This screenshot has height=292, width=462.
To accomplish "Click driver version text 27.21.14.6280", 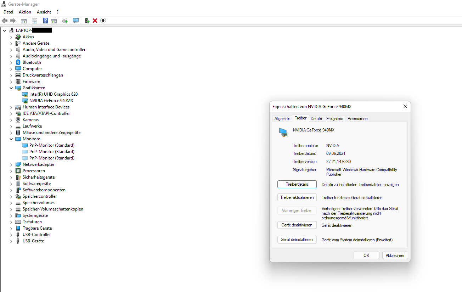I will click(338, 162).
